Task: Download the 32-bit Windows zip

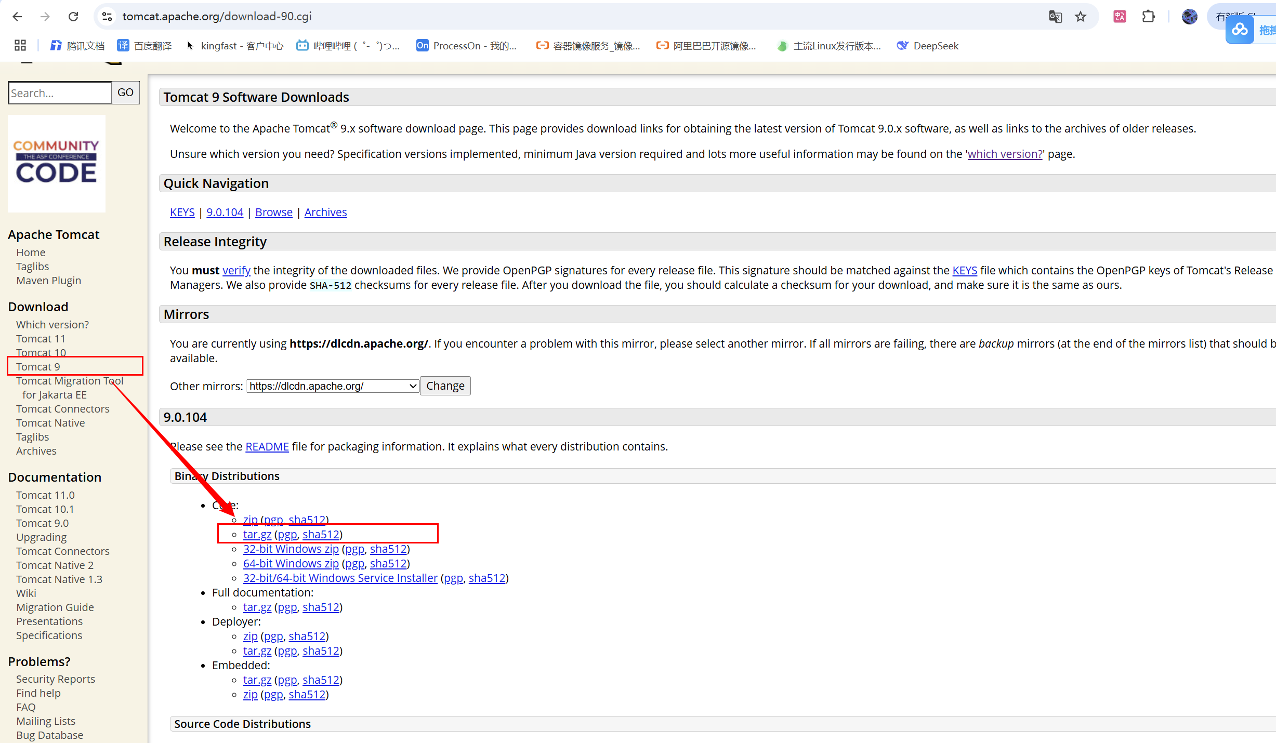Action: pyautogui.click(x=291, y=549)
